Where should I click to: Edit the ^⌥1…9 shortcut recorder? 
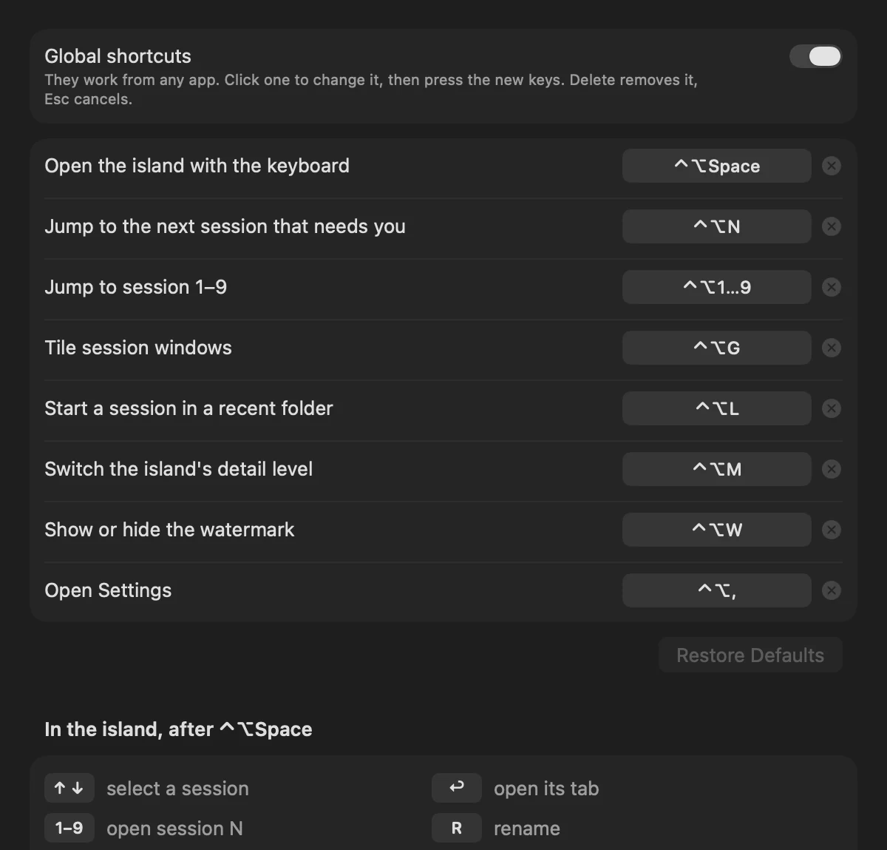(717, 287)
